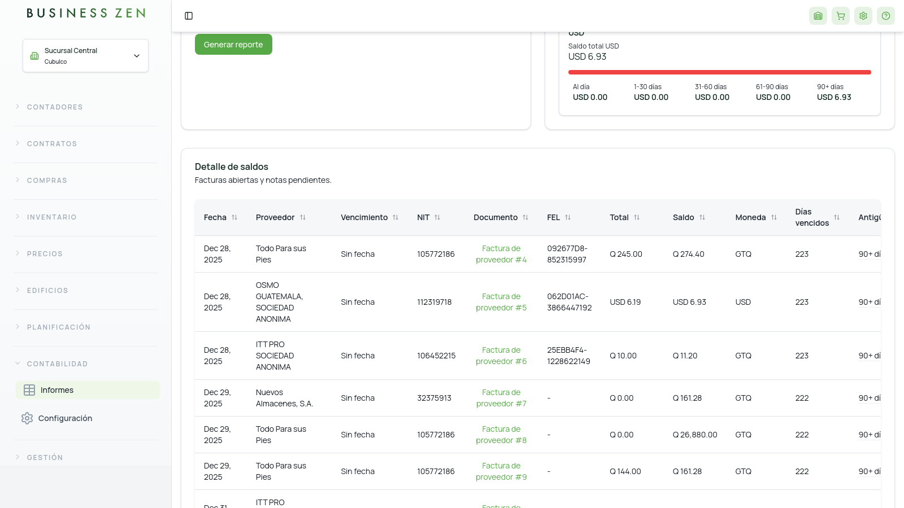This screenshot has width=904, height=508.
Task: Collapse the Contabilidad section
Action: 57,364
